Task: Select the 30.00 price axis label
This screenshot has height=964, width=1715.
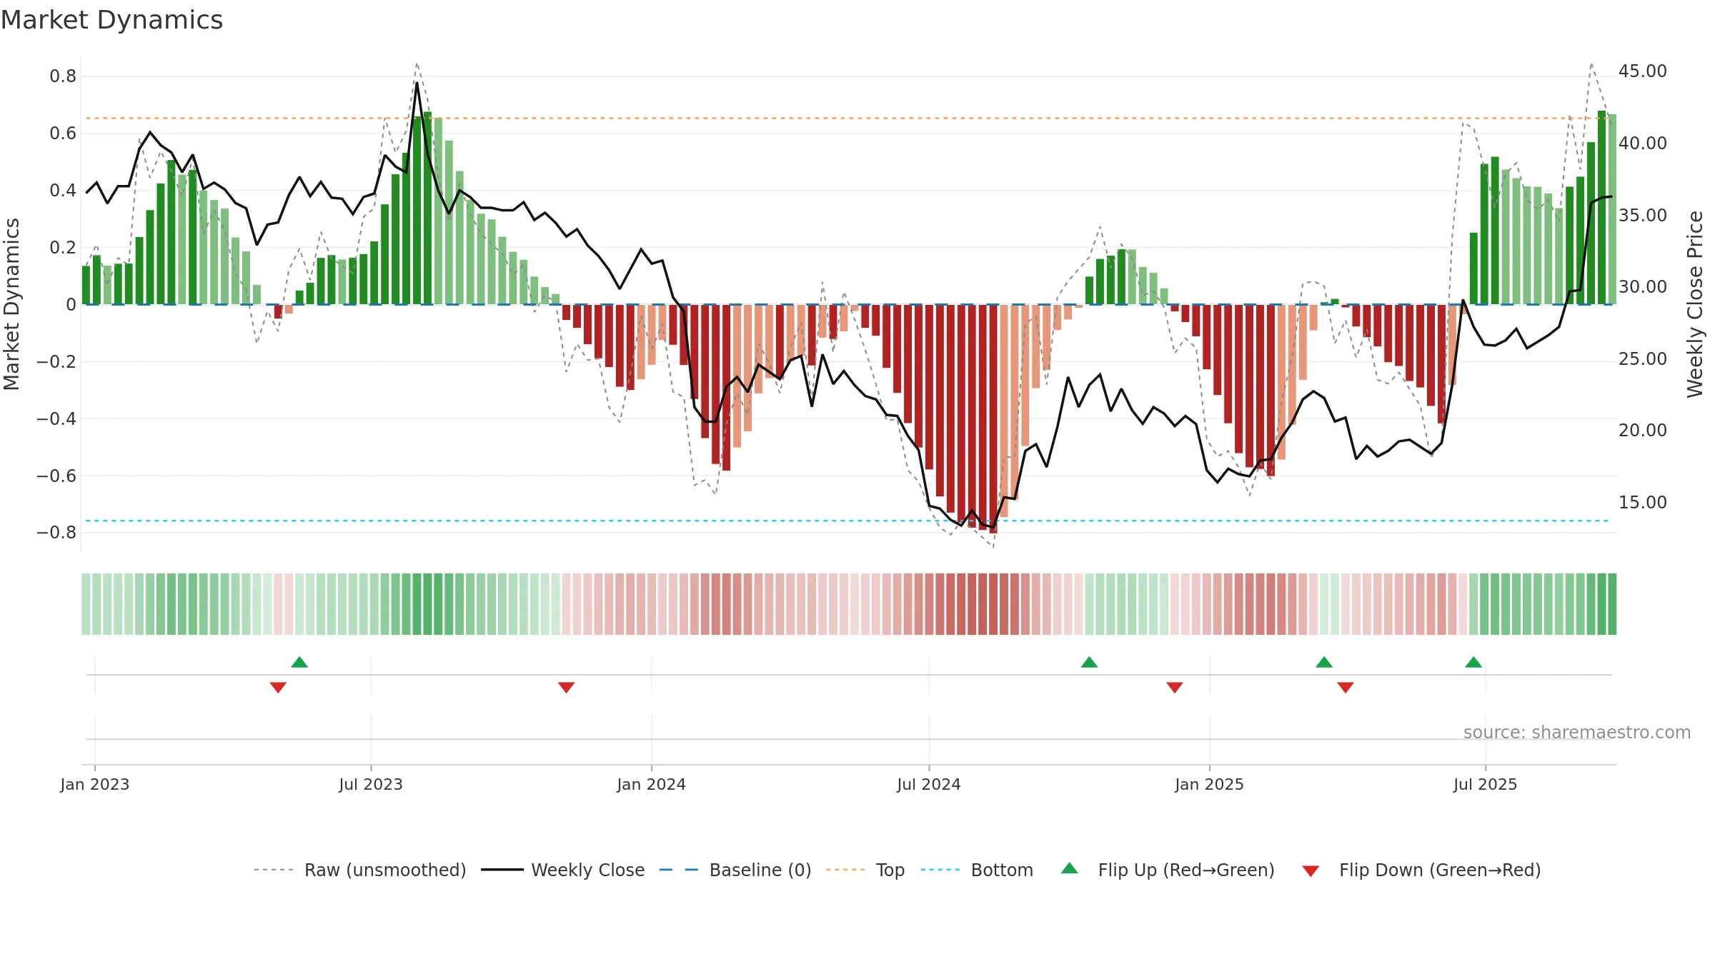Action: [x=1643, y=287]
